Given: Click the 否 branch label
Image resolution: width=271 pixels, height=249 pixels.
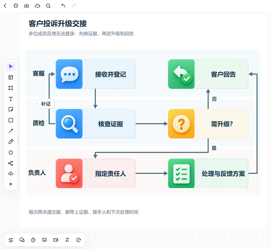Looking at the screenshot, I should 214,99.
